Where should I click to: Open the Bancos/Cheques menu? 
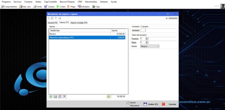pos(67,2)
